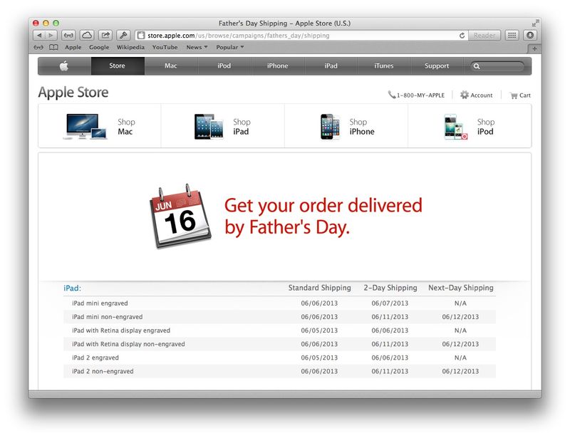Click the Shop iPod text link
570x438 pixels.
point(486,127)
